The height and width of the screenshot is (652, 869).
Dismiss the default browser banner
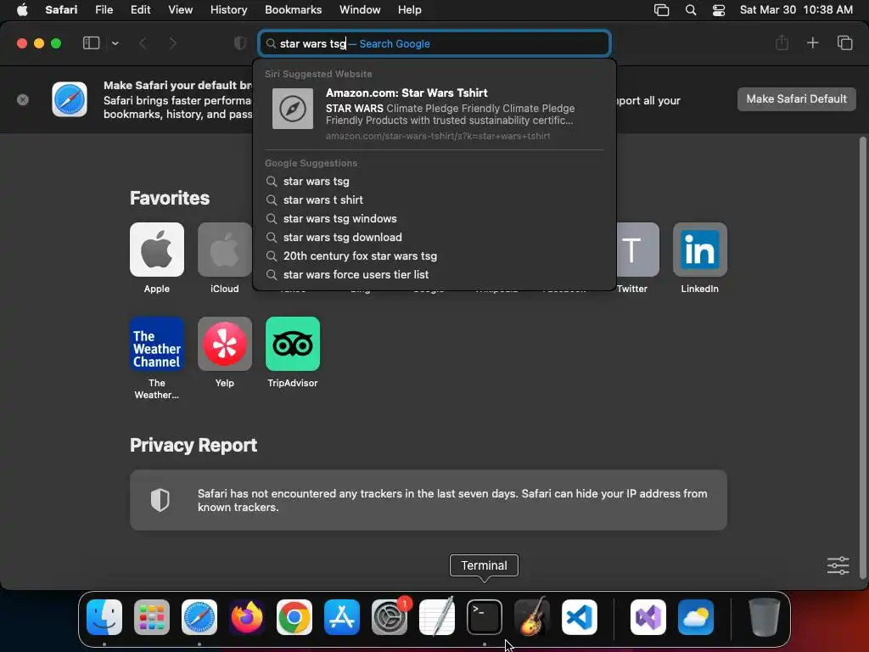point(23,100)
